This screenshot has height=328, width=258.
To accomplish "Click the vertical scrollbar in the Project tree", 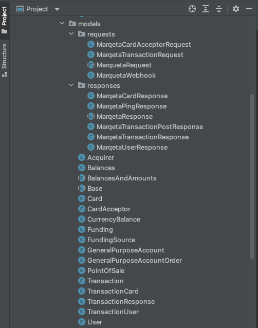I will [x=252, y=176].
